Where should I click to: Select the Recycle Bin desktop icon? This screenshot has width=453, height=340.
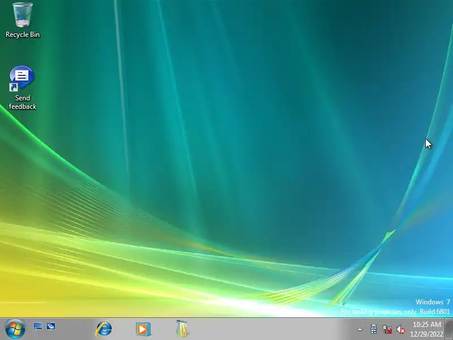click(x=23, y=20)
